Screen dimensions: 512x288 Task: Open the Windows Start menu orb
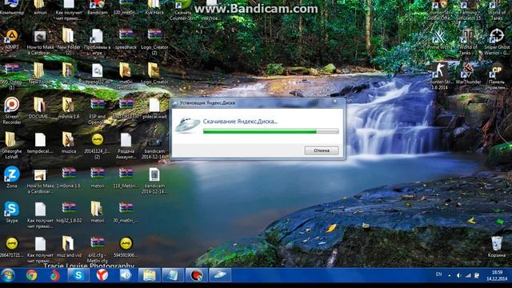pyautogui.click(x=8, y=275)
